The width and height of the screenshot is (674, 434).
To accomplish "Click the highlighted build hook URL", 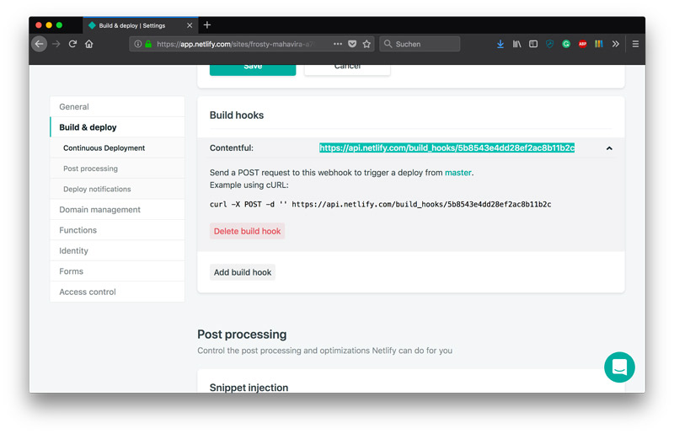I will point(447,148).
